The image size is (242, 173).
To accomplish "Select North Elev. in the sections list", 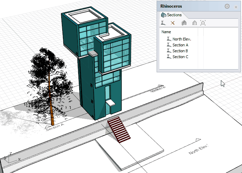I will pos(182,39).
